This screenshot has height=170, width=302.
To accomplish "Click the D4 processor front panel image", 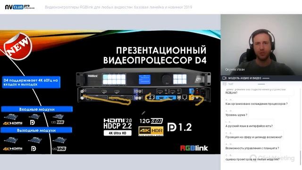I will click(143, 78).
